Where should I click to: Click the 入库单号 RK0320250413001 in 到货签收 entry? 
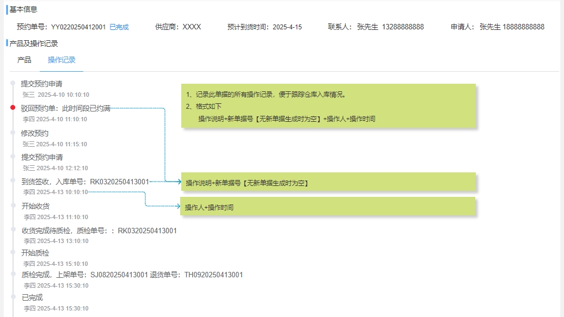click(119, 182)
